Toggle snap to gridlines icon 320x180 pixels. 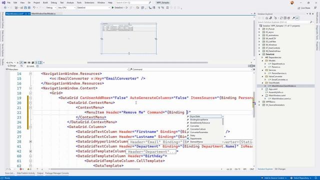point(29,62)
